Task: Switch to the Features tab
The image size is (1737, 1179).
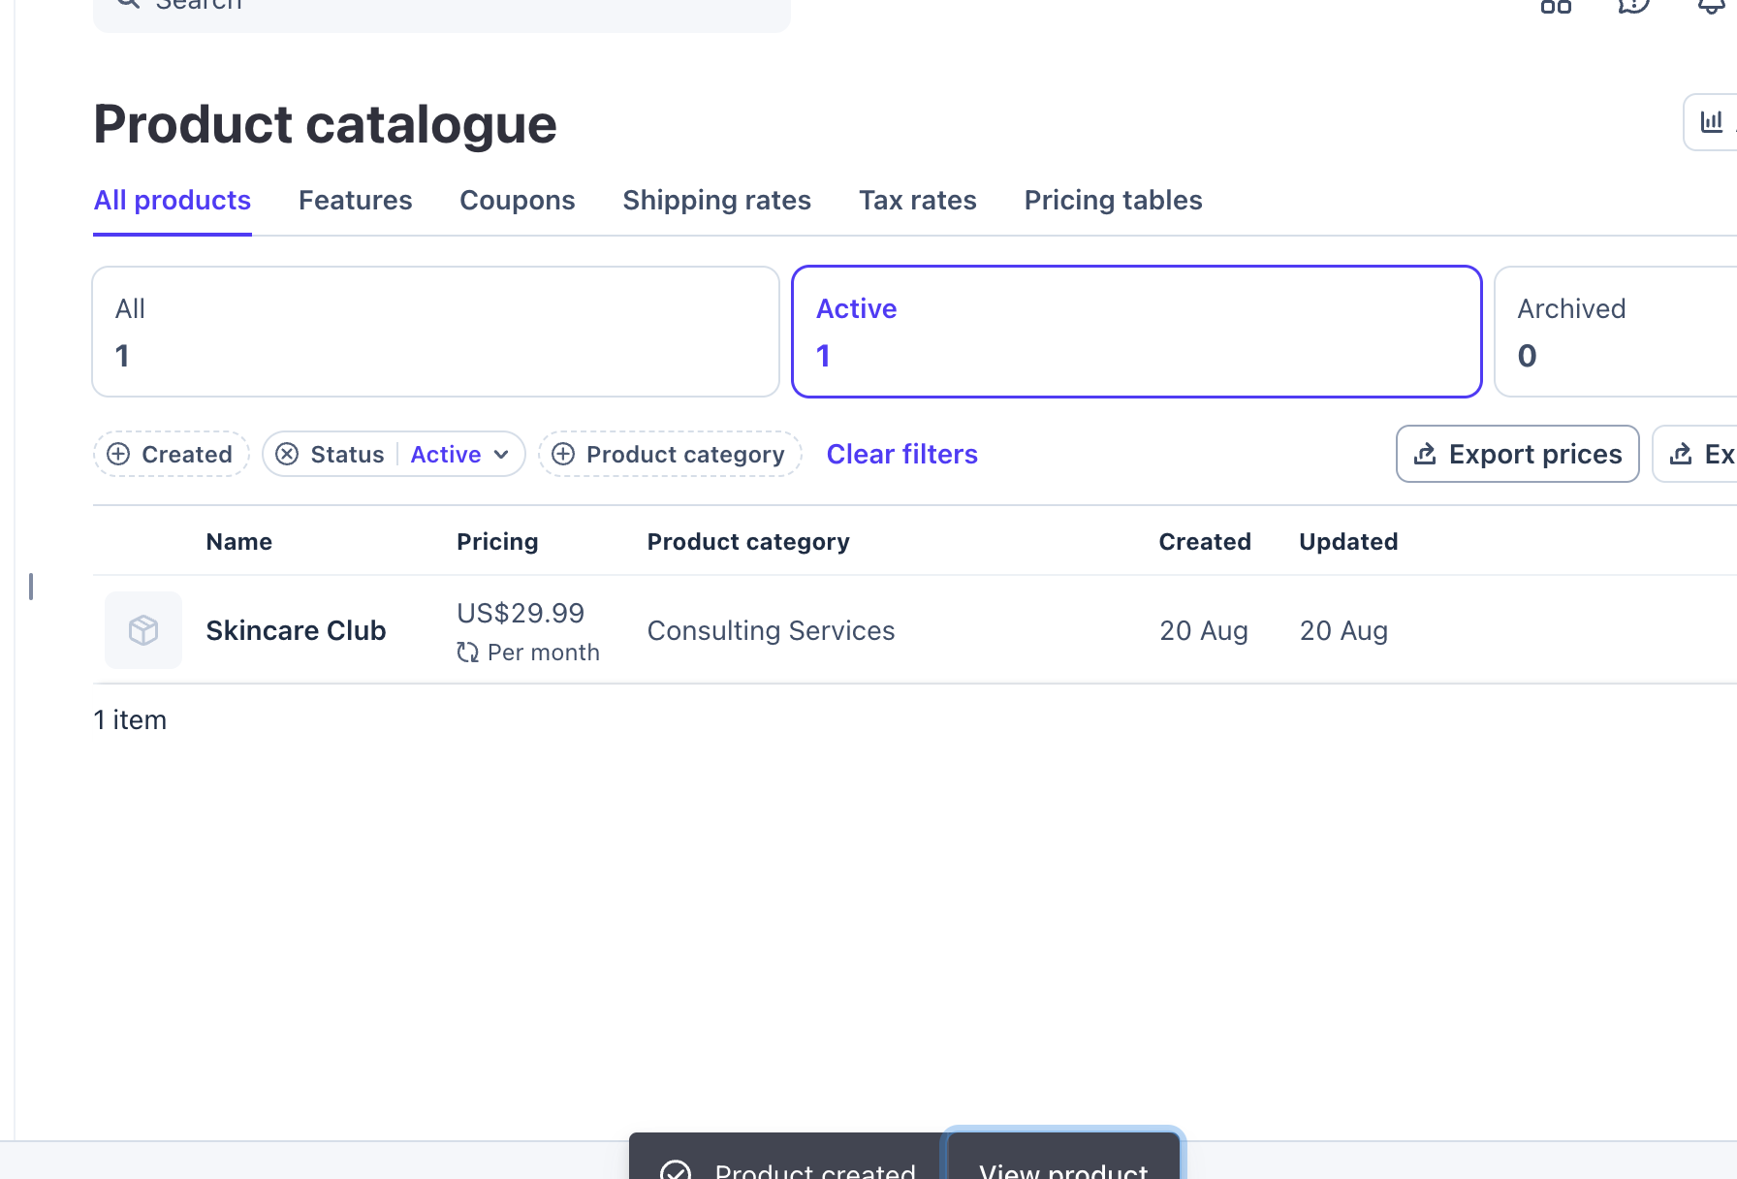Action: pos(356,201)
